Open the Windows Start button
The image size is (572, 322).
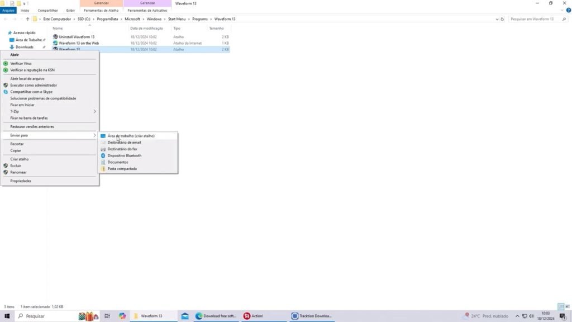point(7,316)
